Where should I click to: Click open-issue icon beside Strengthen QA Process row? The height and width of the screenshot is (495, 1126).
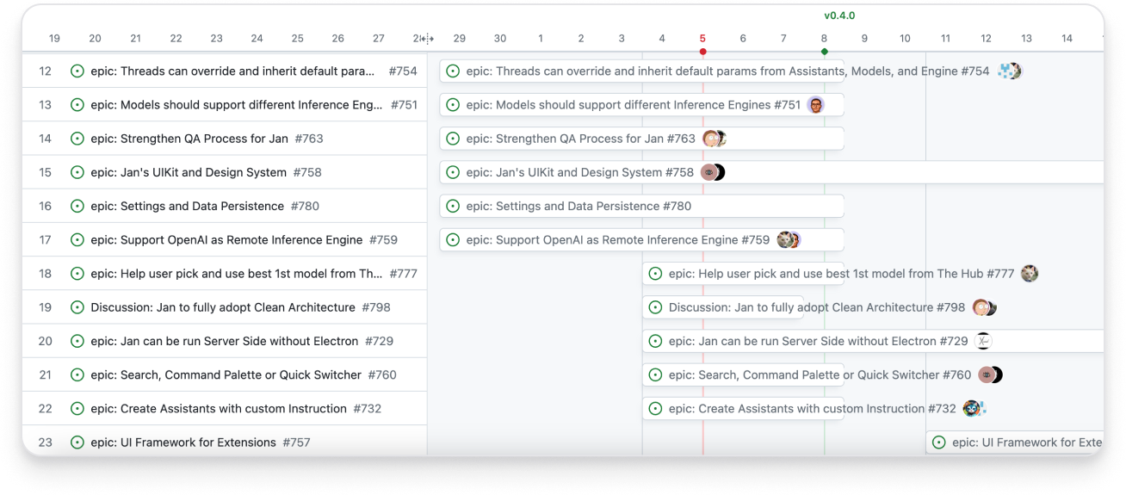coord(77,139)
